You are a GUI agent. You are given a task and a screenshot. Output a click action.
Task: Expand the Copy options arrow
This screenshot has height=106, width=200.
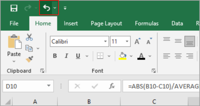pos(38,48)
